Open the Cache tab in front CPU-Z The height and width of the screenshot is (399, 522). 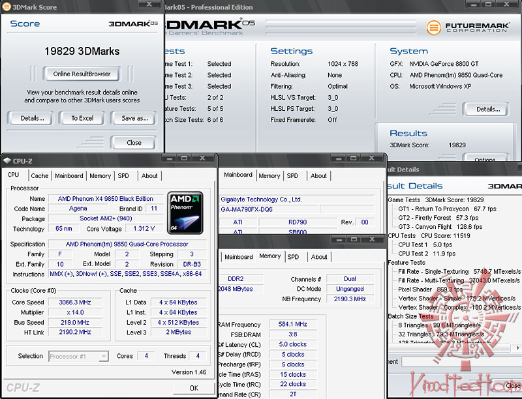tap(40, 175)
